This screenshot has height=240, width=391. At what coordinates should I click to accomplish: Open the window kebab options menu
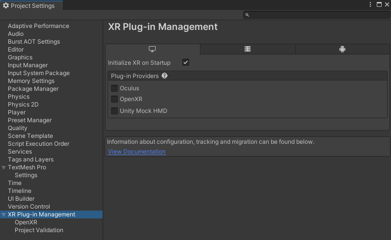point(371,4)
